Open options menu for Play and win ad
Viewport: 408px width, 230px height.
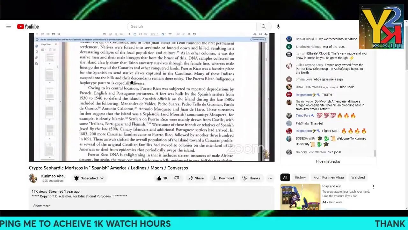(373, 187)
